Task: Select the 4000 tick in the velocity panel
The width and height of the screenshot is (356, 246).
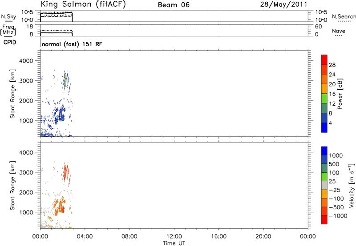Action: (26, 152)
